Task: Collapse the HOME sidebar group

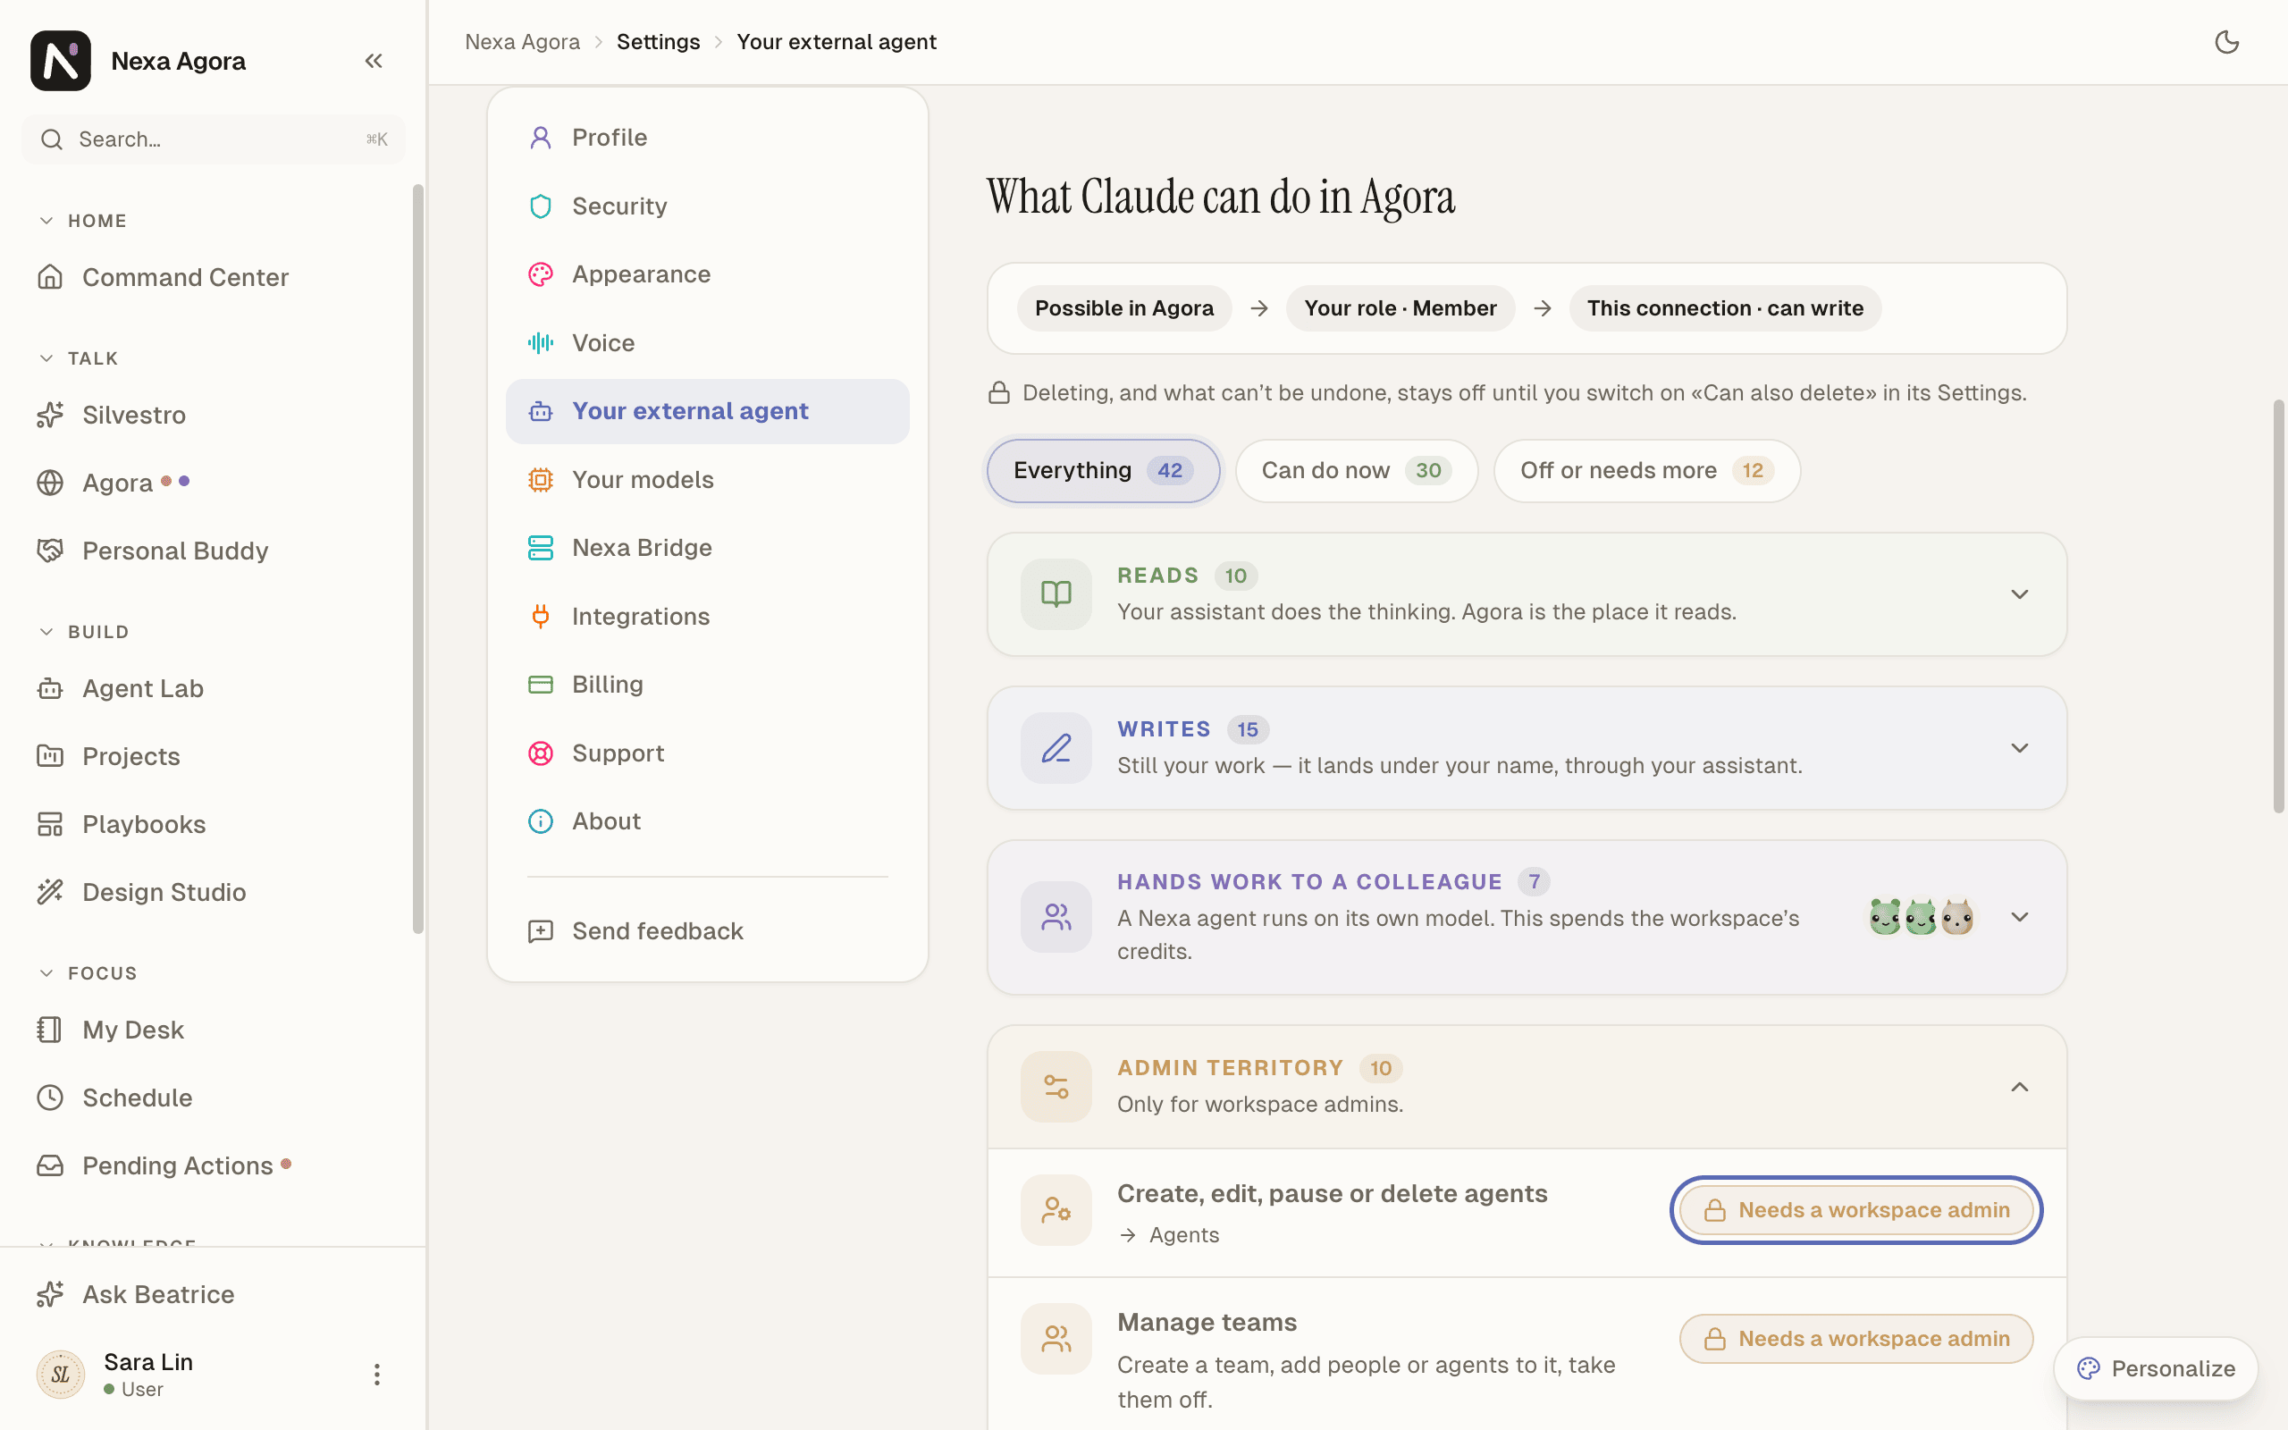Action: (x=83, y=221)
